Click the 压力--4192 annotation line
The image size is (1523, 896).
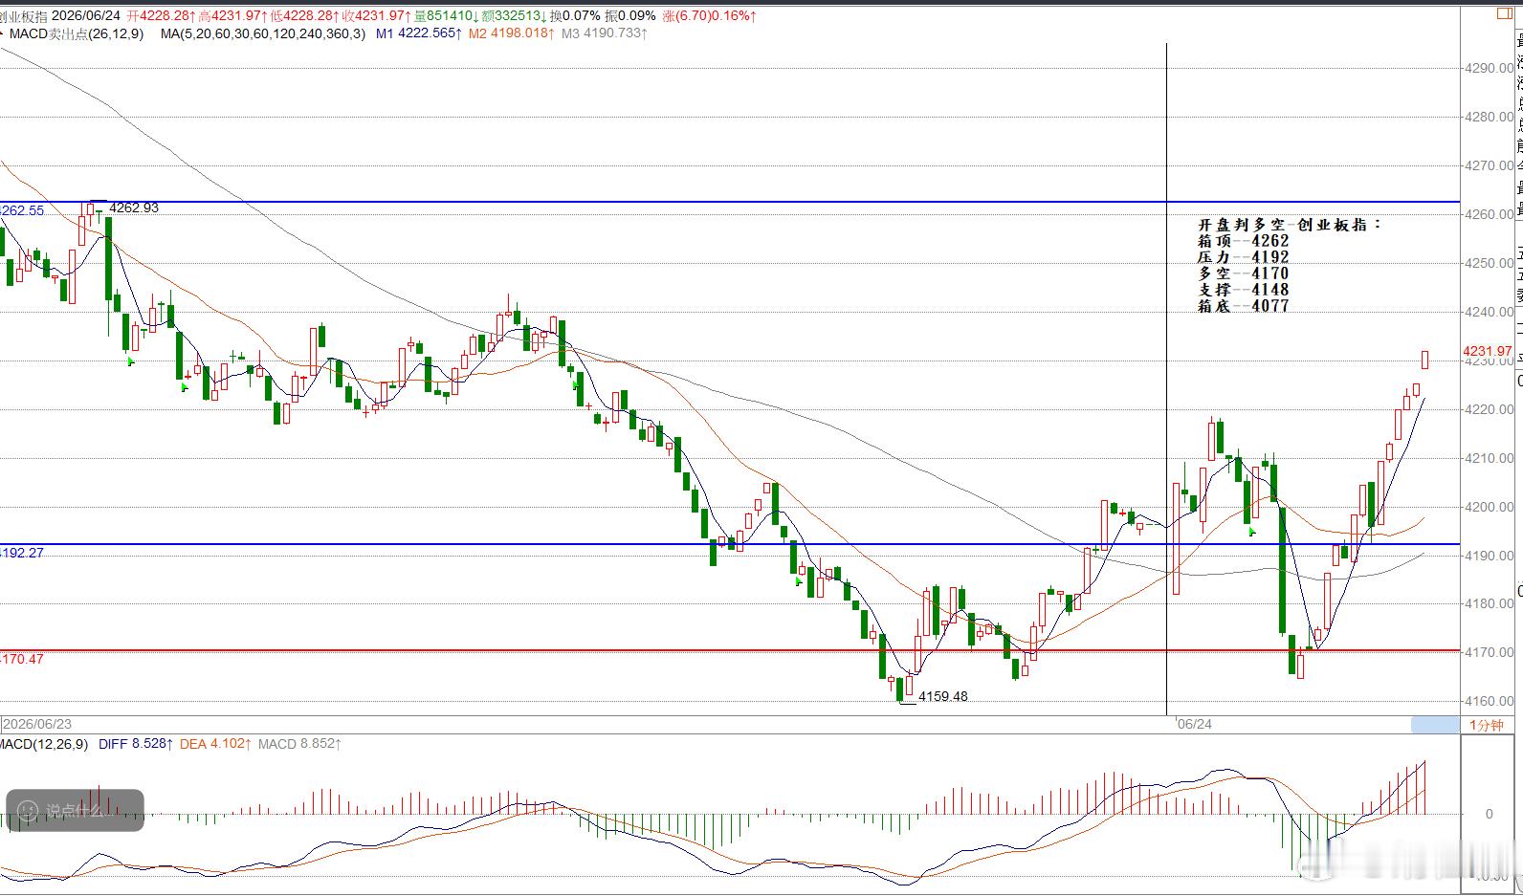point(1244,257)
